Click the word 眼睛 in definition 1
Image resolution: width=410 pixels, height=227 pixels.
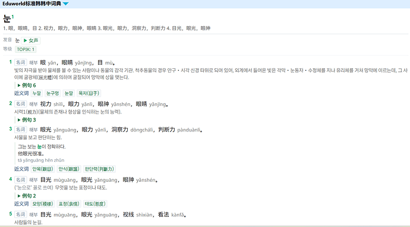(x=67, y=63)
